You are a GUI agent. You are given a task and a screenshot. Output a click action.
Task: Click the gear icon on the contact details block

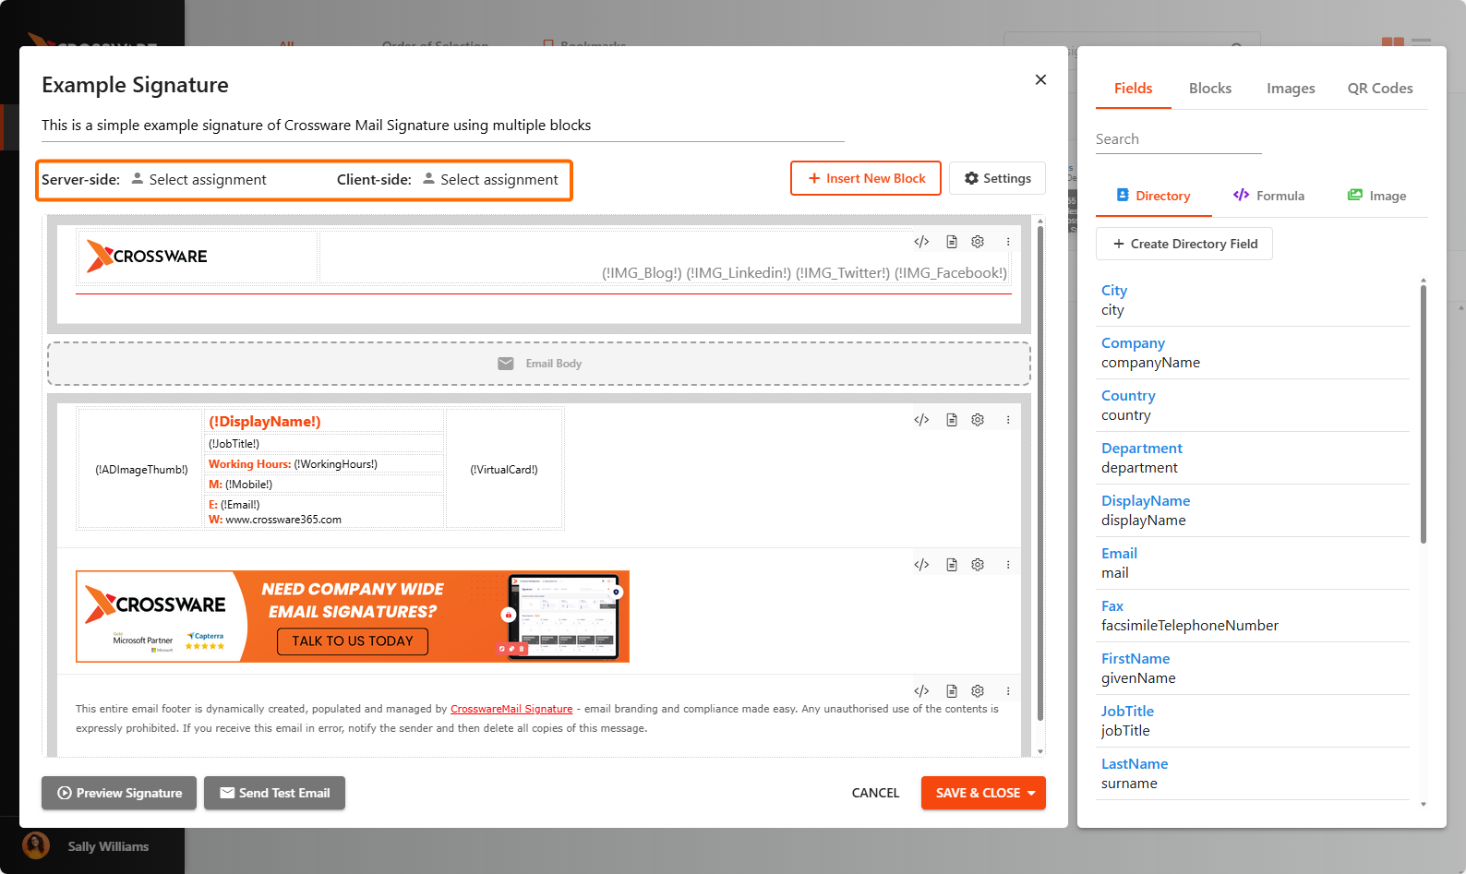[x=978, y=420]
